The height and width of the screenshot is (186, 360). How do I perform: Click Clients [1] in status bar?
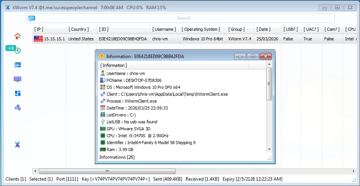tap(15, 179)
